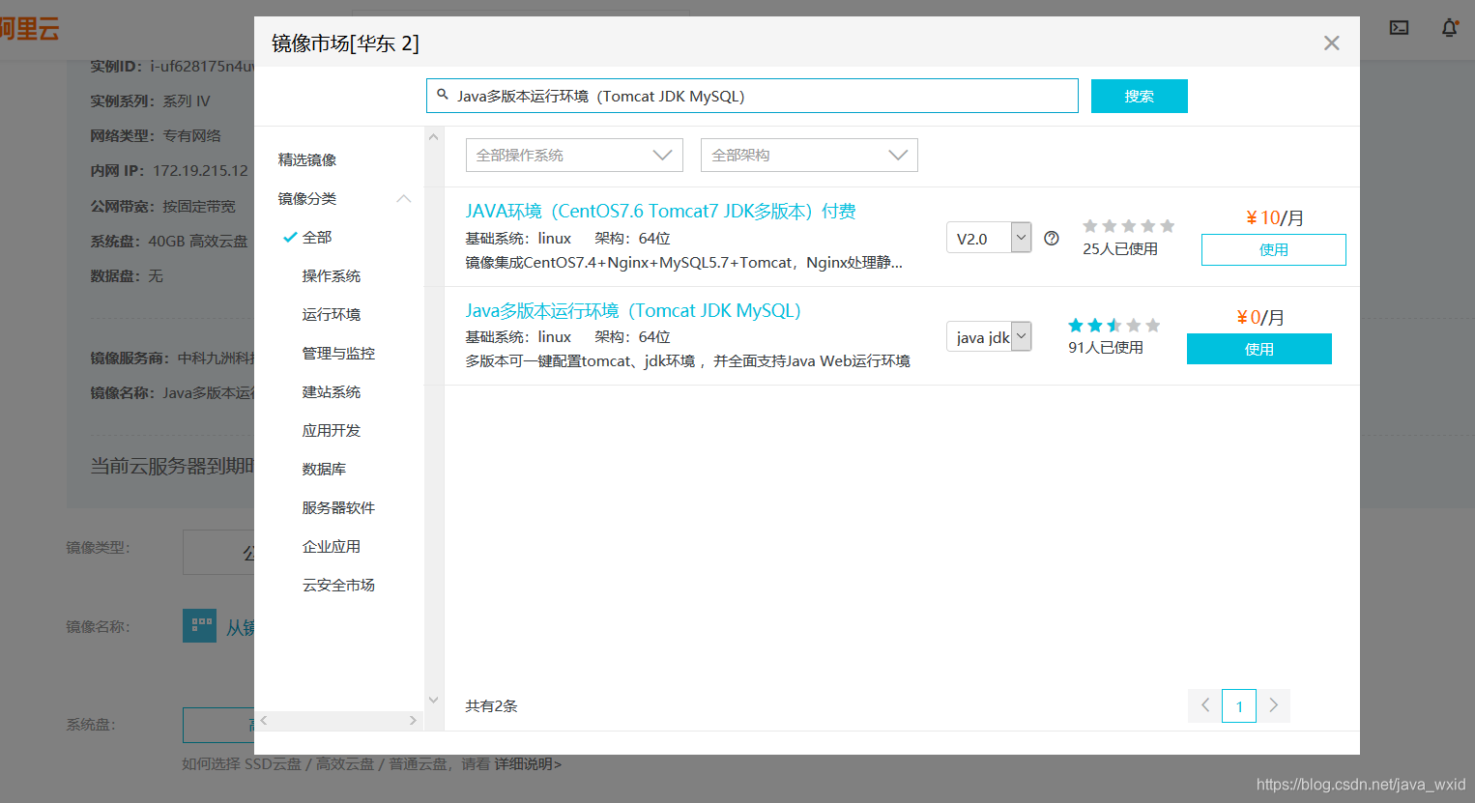Click the 25人已使用 usage text
The height and width of the screenshot is (803, 1475).
(1120, 249)
